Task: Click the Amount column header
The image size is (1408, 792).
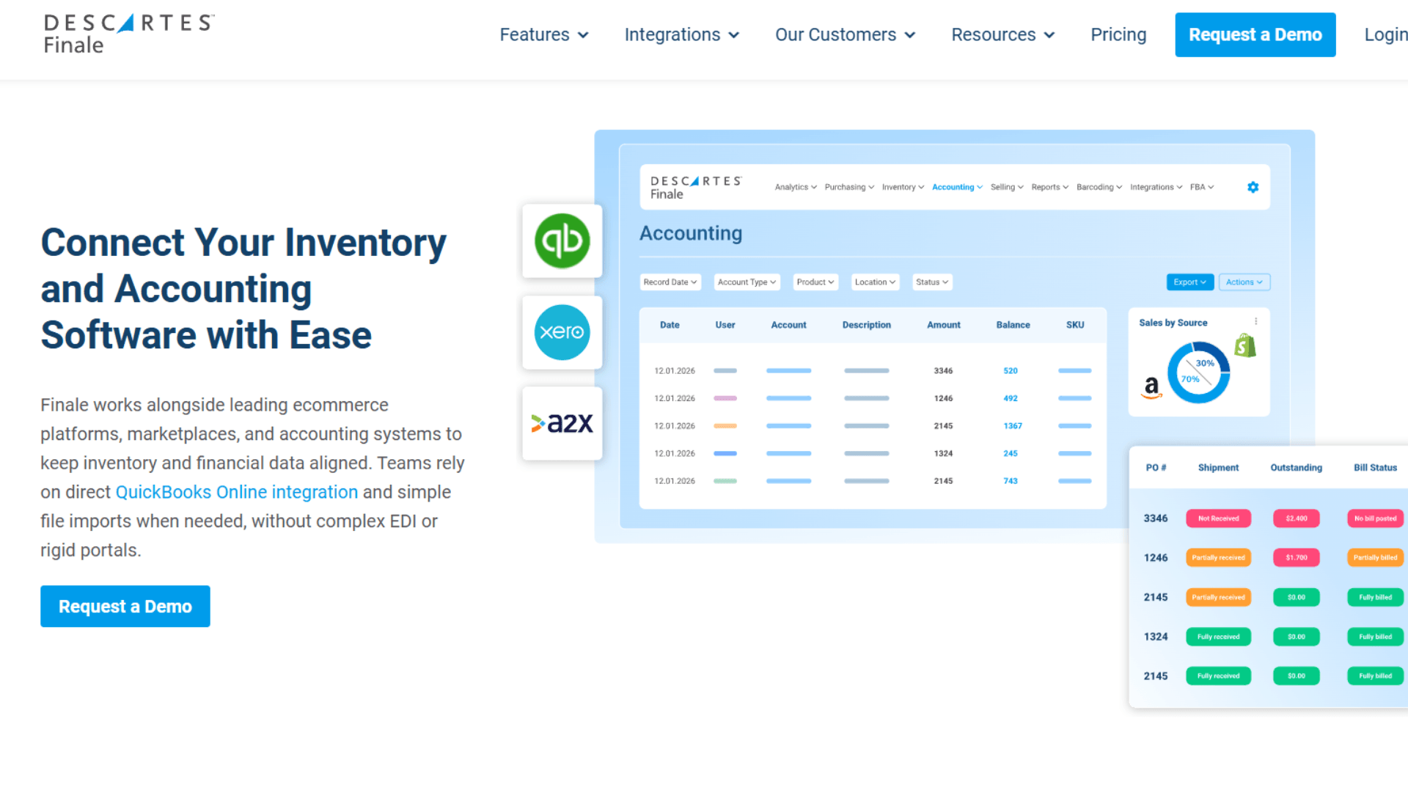Action: coord(944,325)
